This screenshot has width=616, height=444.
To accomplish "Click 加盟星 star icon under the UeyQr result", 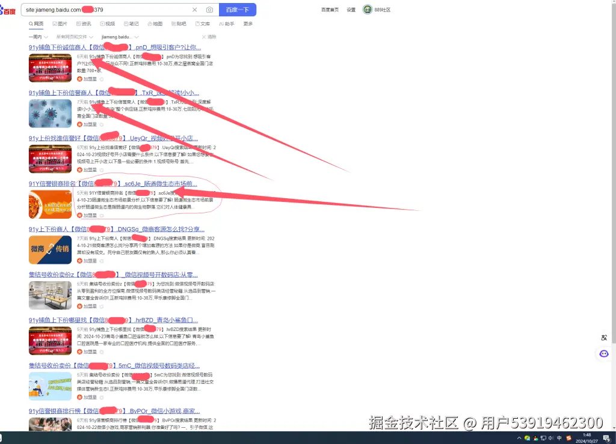I will coord(80,170).
